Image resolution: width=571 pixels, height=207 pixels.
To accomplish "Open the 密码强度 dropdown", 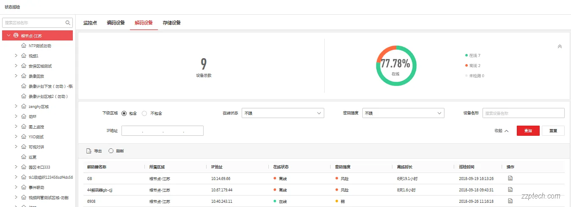I will point(403,113).
